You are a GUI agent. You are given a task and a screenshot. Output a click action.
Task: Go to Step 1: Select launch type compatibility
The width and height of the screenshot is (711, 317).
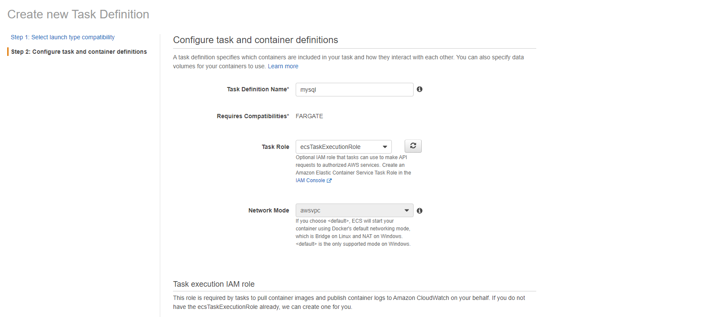[x=62, y=37]
